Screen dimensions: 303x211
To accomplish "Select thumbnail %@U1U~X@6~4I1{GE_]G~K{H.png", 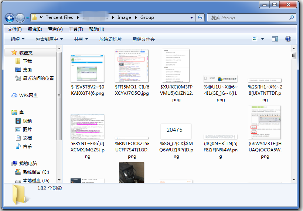I will pyautogui.click(x=220, y=78).
